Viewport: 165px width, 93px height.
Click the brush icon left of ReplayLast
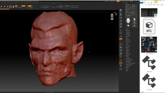pos(57,7)
